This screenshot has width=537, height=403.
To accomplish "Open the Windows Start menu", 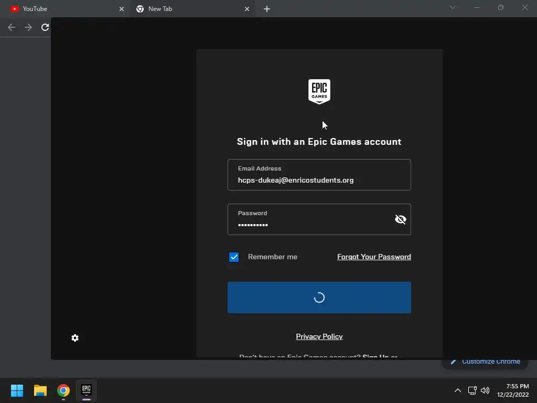I will (17, 390).
